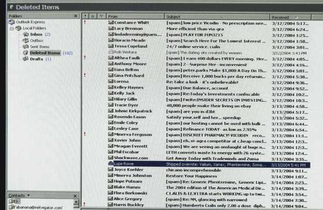Click the Deleted Items folder icon

[25, 53]
